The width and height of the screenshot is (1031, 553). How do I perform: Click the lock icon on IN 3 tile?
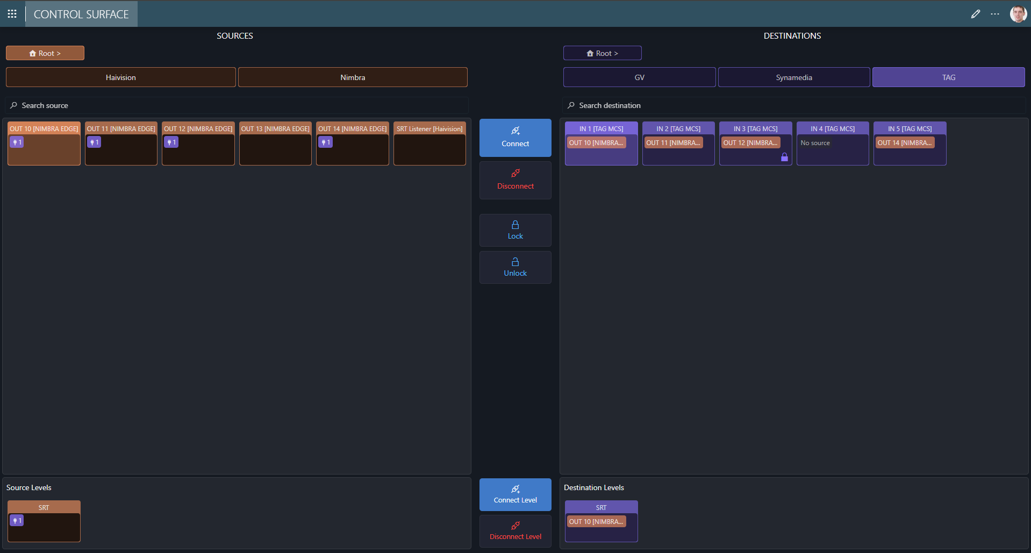click(784, 157)
